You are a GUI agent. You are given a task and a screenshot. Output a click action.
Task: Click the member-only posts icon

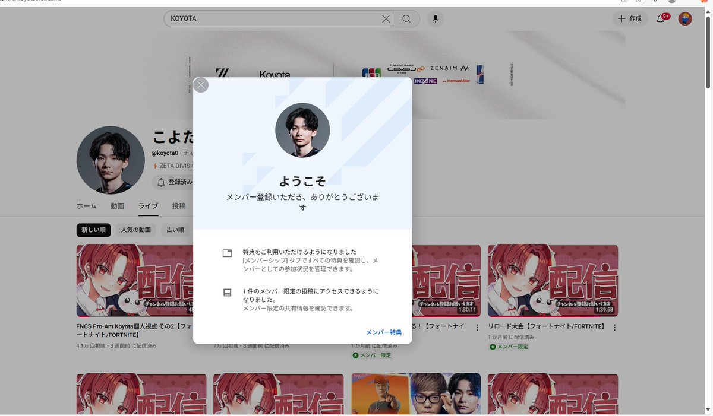tap(227, 293)
